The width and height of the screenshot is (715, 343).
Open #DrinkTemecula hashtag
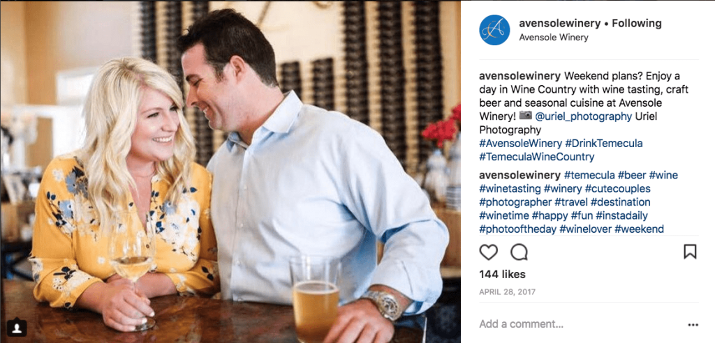[604, 144]
